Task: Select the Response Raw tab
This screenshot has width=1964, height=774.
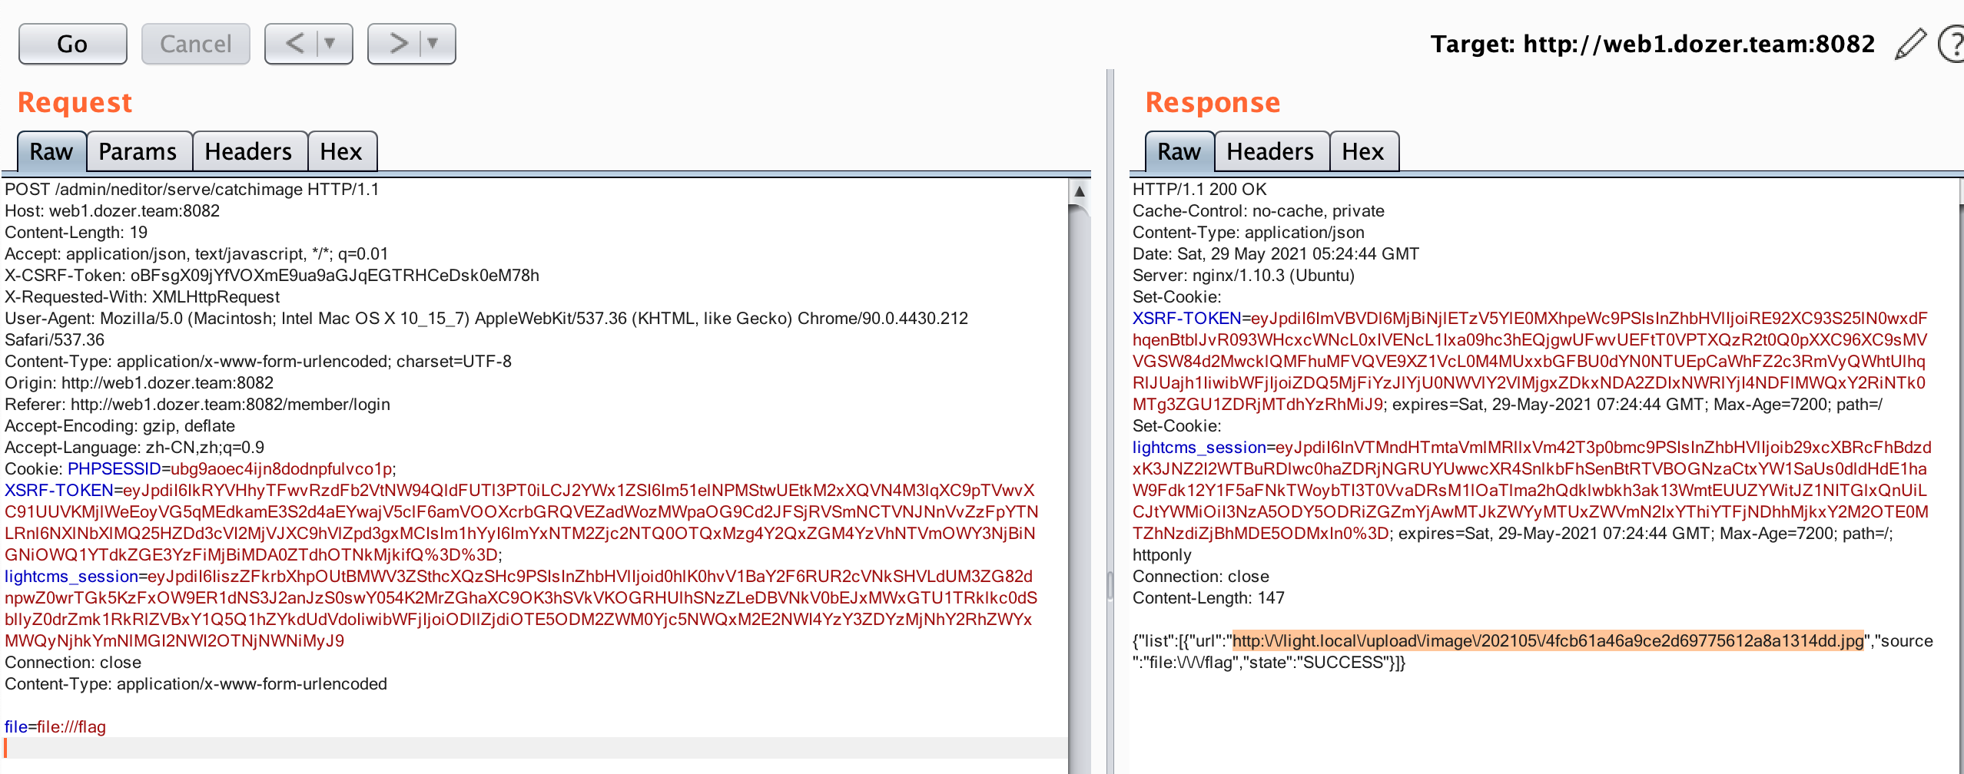Action: click(1179, 151)
